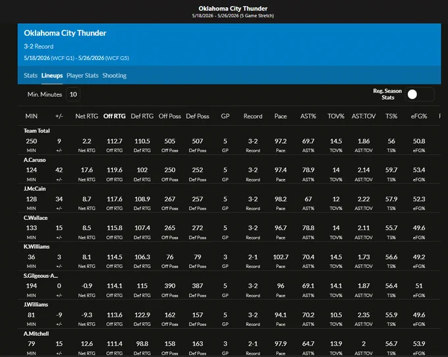Click S.Gilgeous-A's 194 minutes value
This screenshot has height=357, width=448.
click(x=32, y=286)
